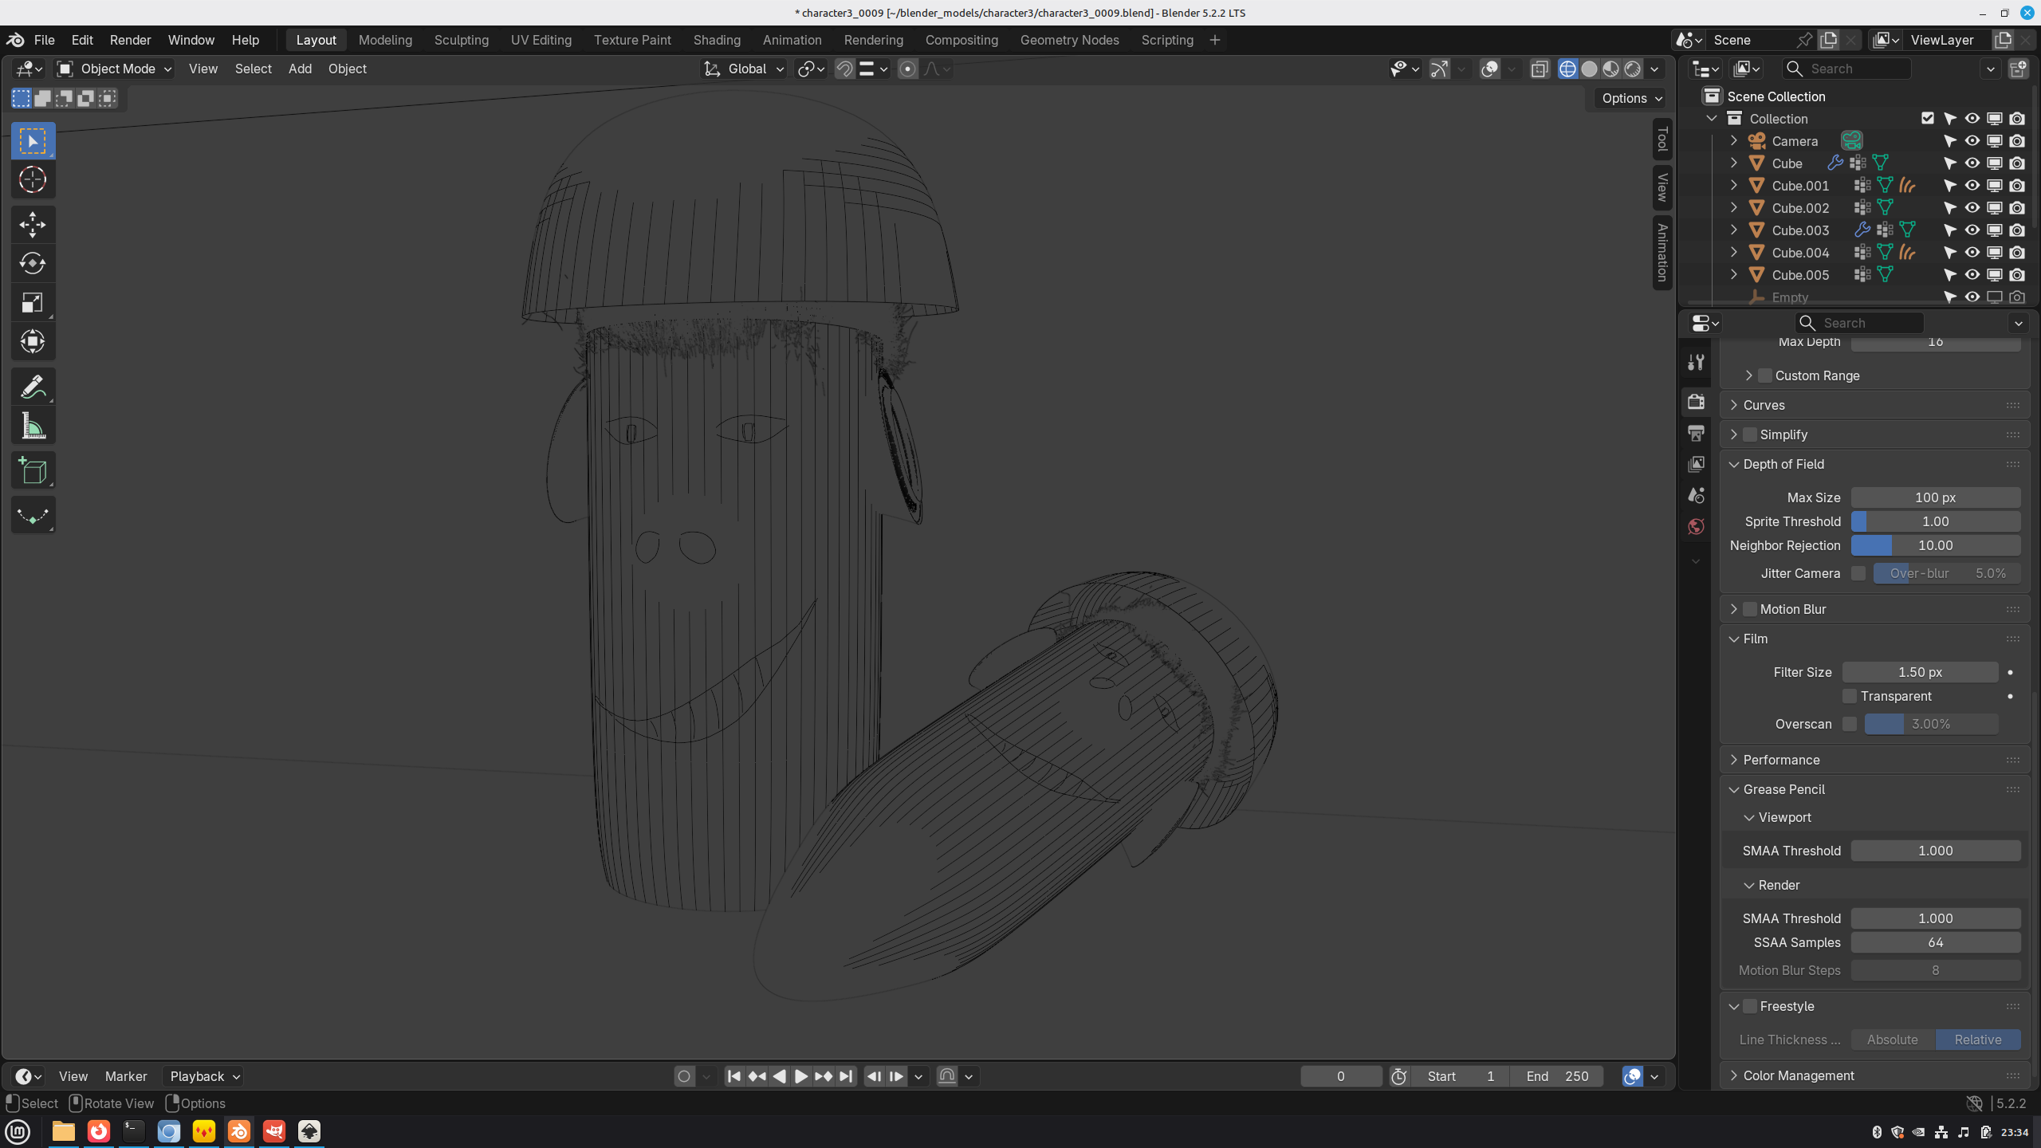Screen dimensions: 2041x1148
Task: Open the World properties tab icon
Action: tap(1696, 526)
